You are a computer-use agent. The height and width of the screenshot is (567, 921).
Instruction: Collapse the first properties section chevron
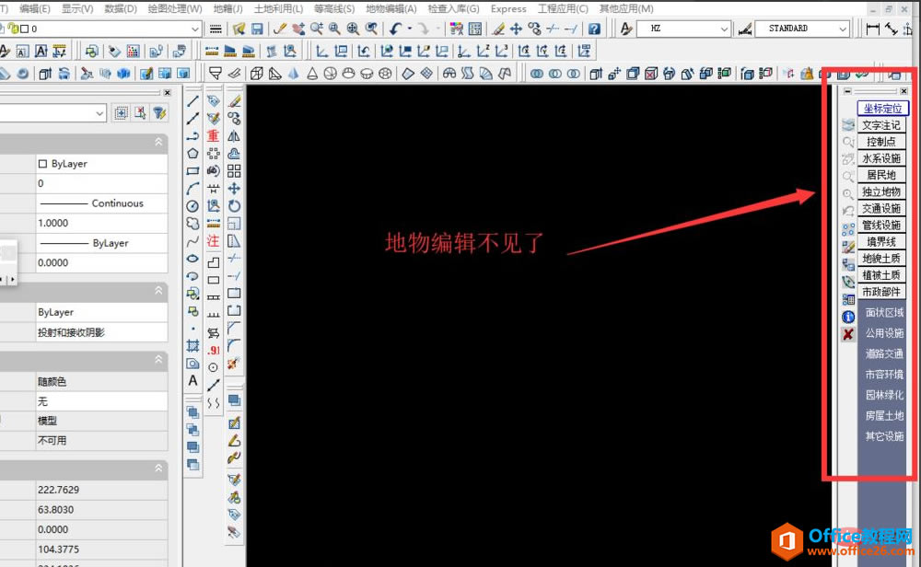pos(158,142)
